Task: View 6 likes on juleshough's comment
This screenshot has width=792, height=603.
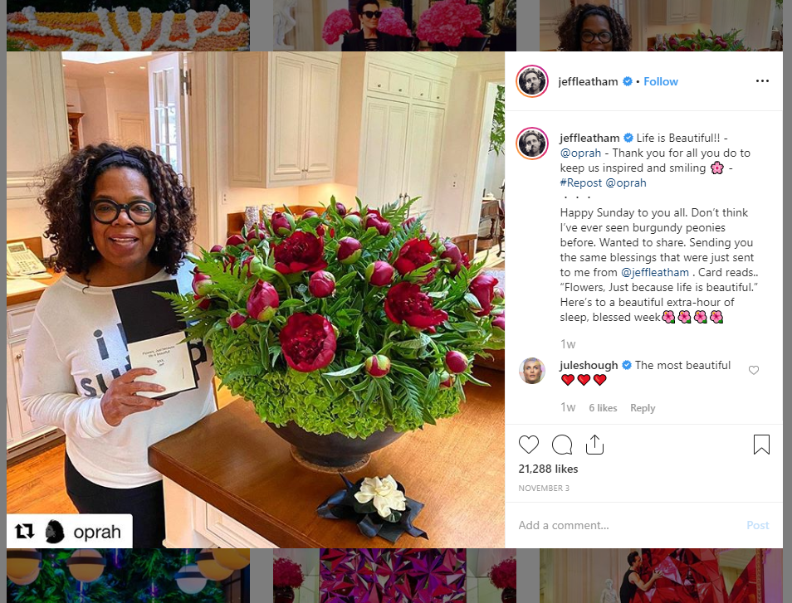Action: point(603,408)
